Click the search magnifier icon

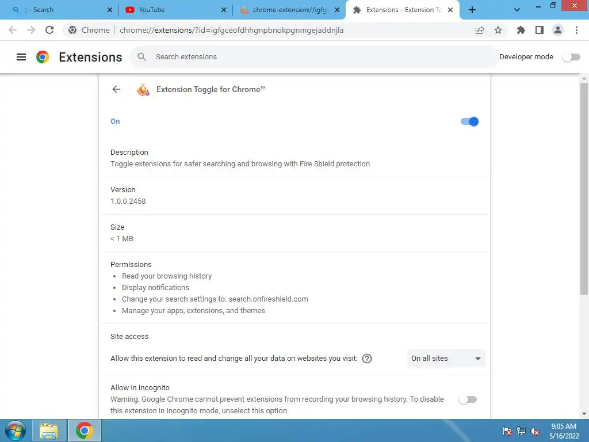[x=141, y=57]
